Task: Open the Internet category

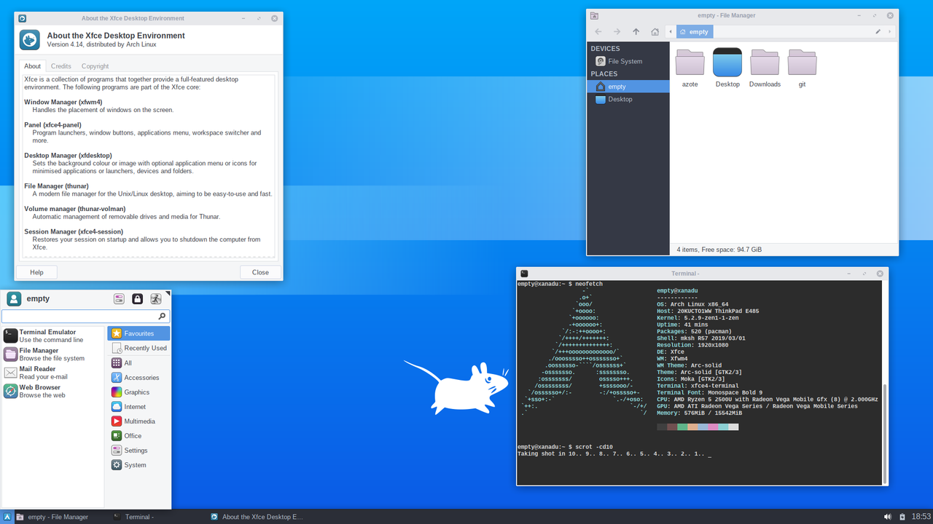Action: [x=138, y=406]
